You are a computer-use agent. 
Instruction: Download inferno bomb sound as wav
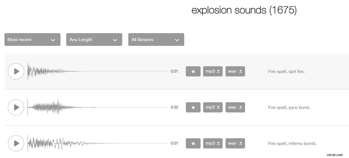235,143
